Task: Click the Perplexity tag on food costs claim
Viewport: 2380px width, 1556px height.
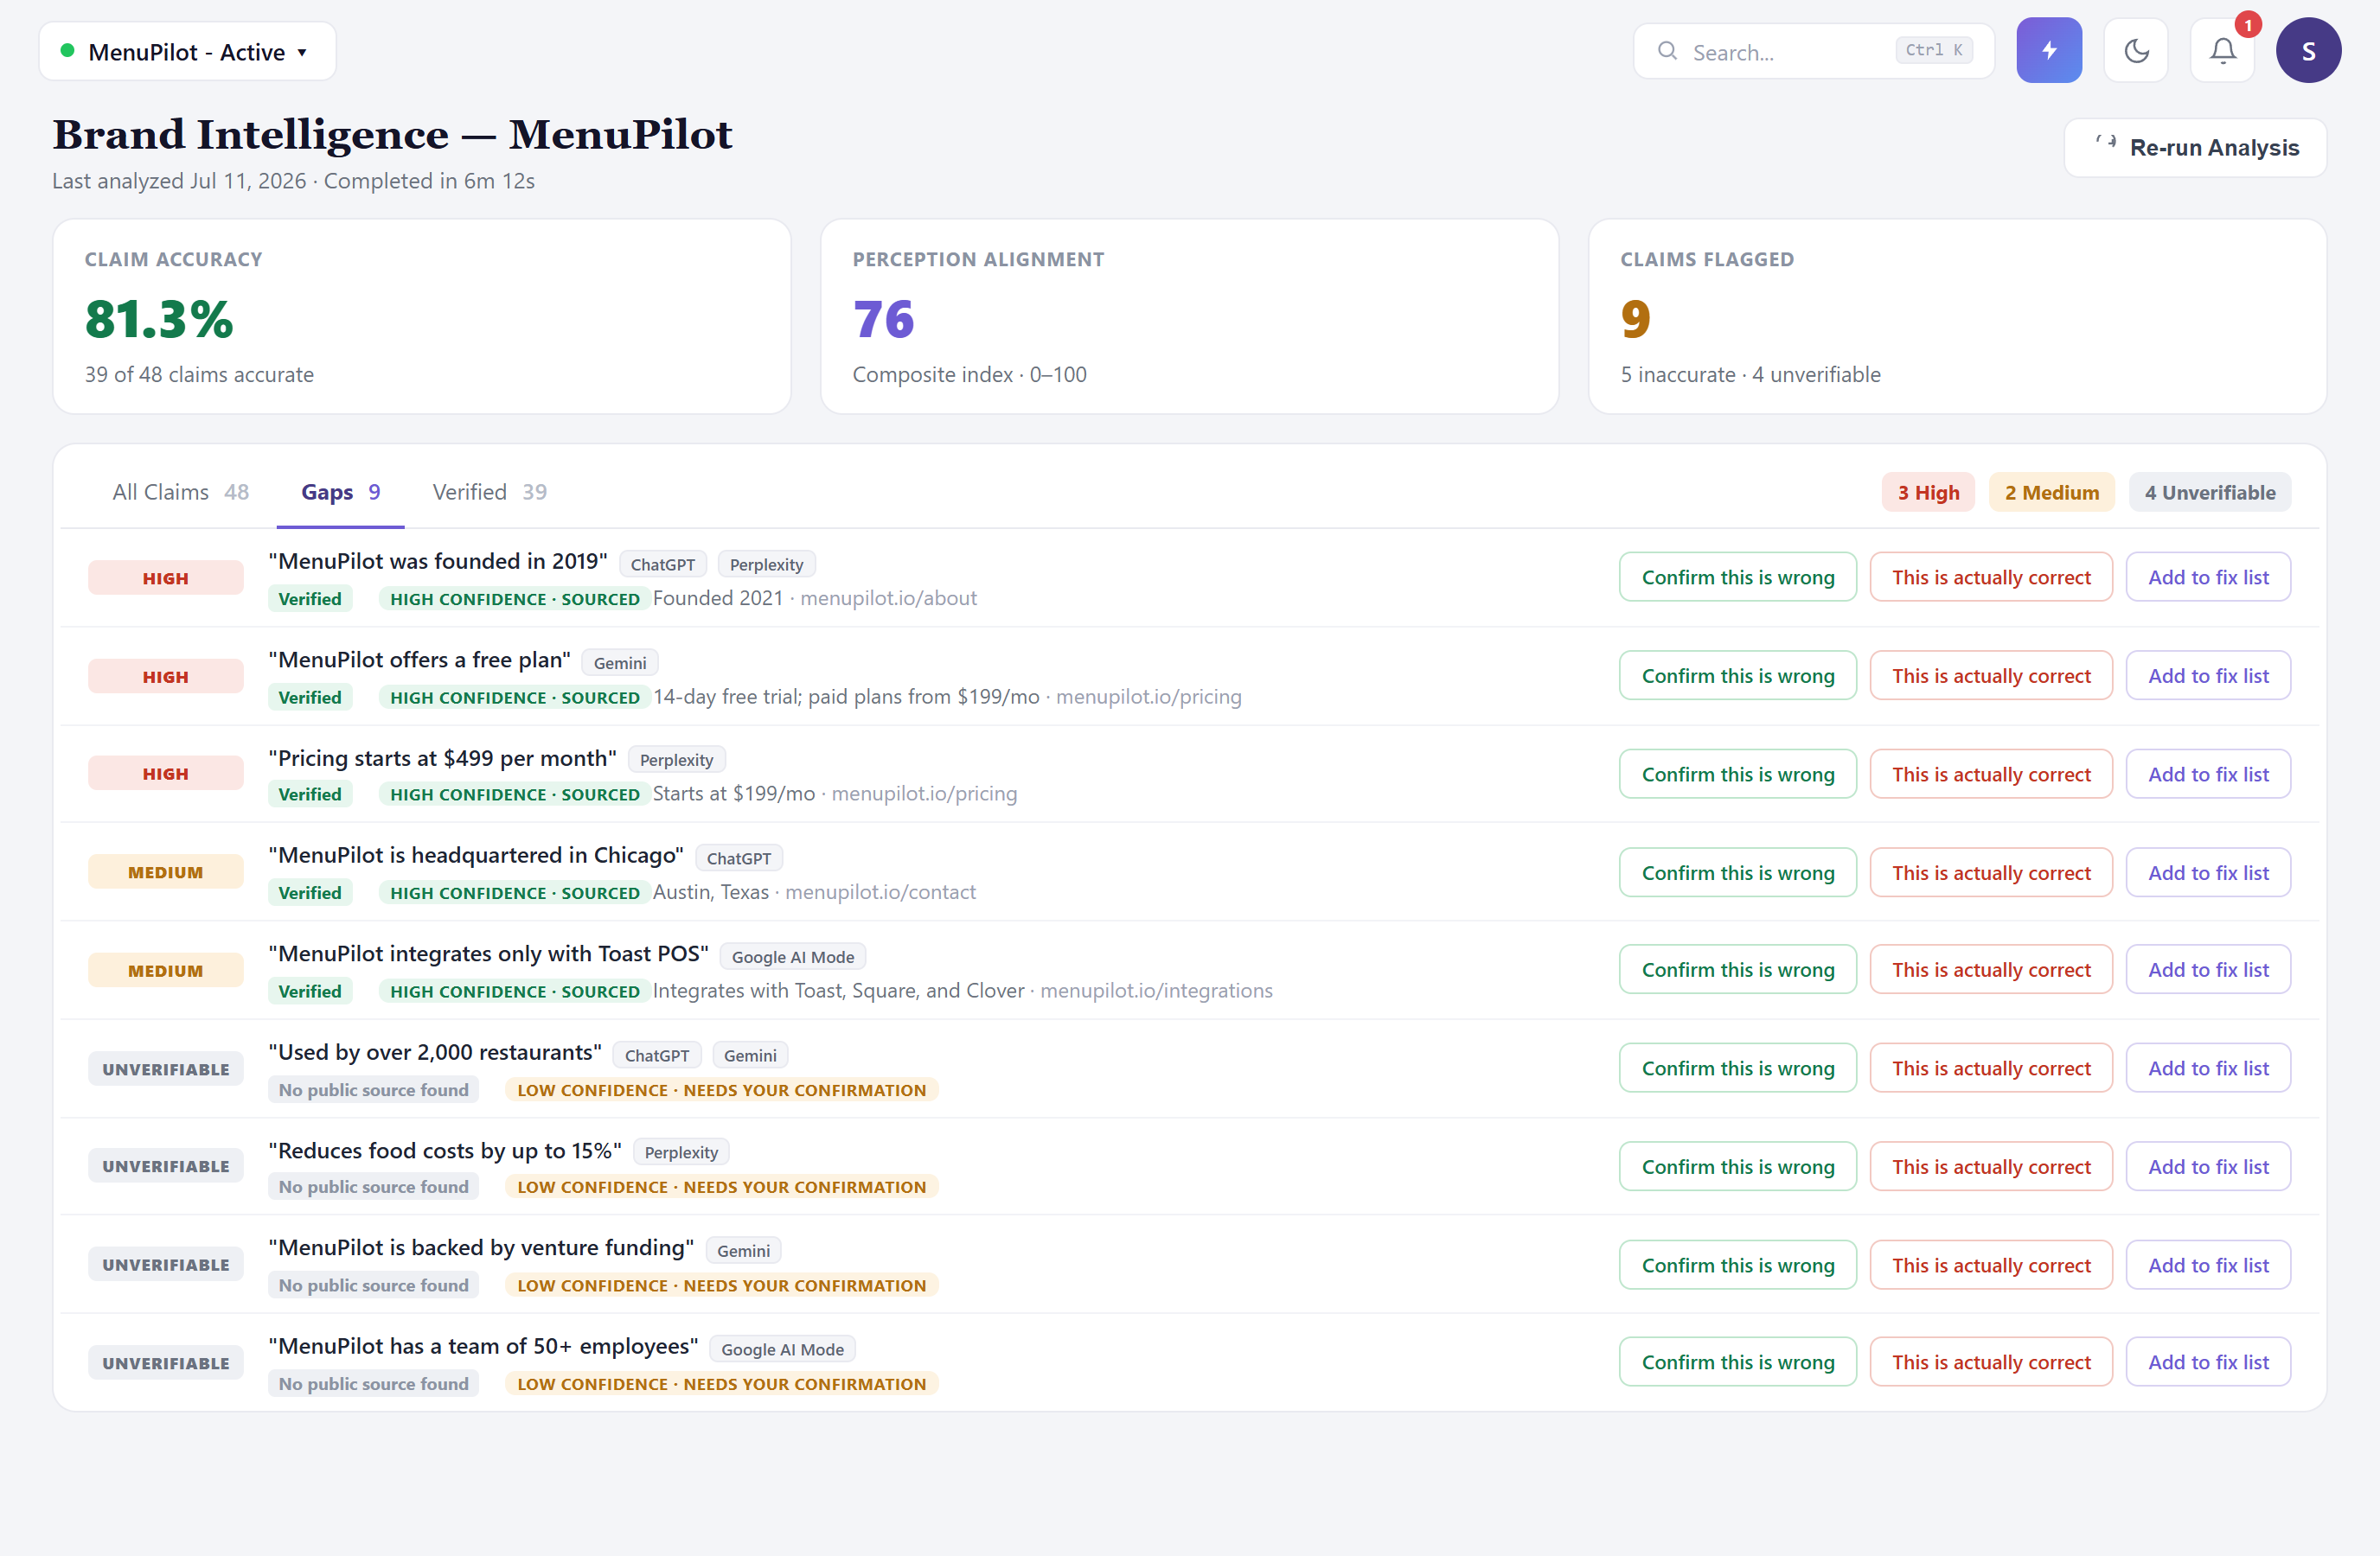Action: pos(681,1152)
